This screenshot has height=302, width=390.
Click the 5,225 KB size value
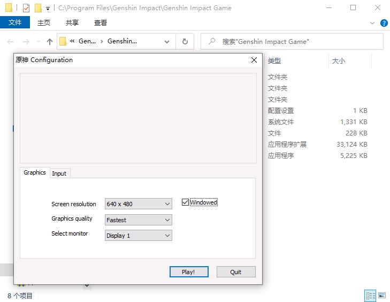coord(354,156)
